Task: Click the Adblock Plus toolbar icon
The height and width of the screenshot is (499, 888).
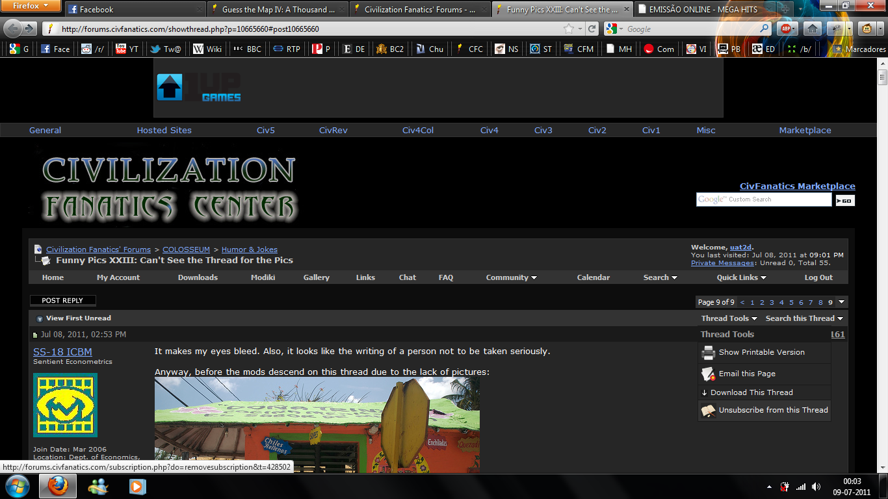Action: (x=787, y=29)
